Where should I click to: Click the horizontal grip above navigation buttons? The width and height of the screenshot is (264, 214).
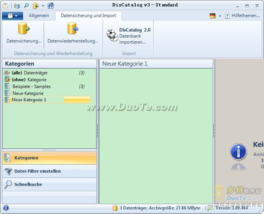pyautogui.click(x=49, y=150)
